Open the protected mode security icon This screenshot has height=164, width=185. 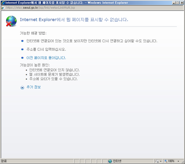[157, 161]
